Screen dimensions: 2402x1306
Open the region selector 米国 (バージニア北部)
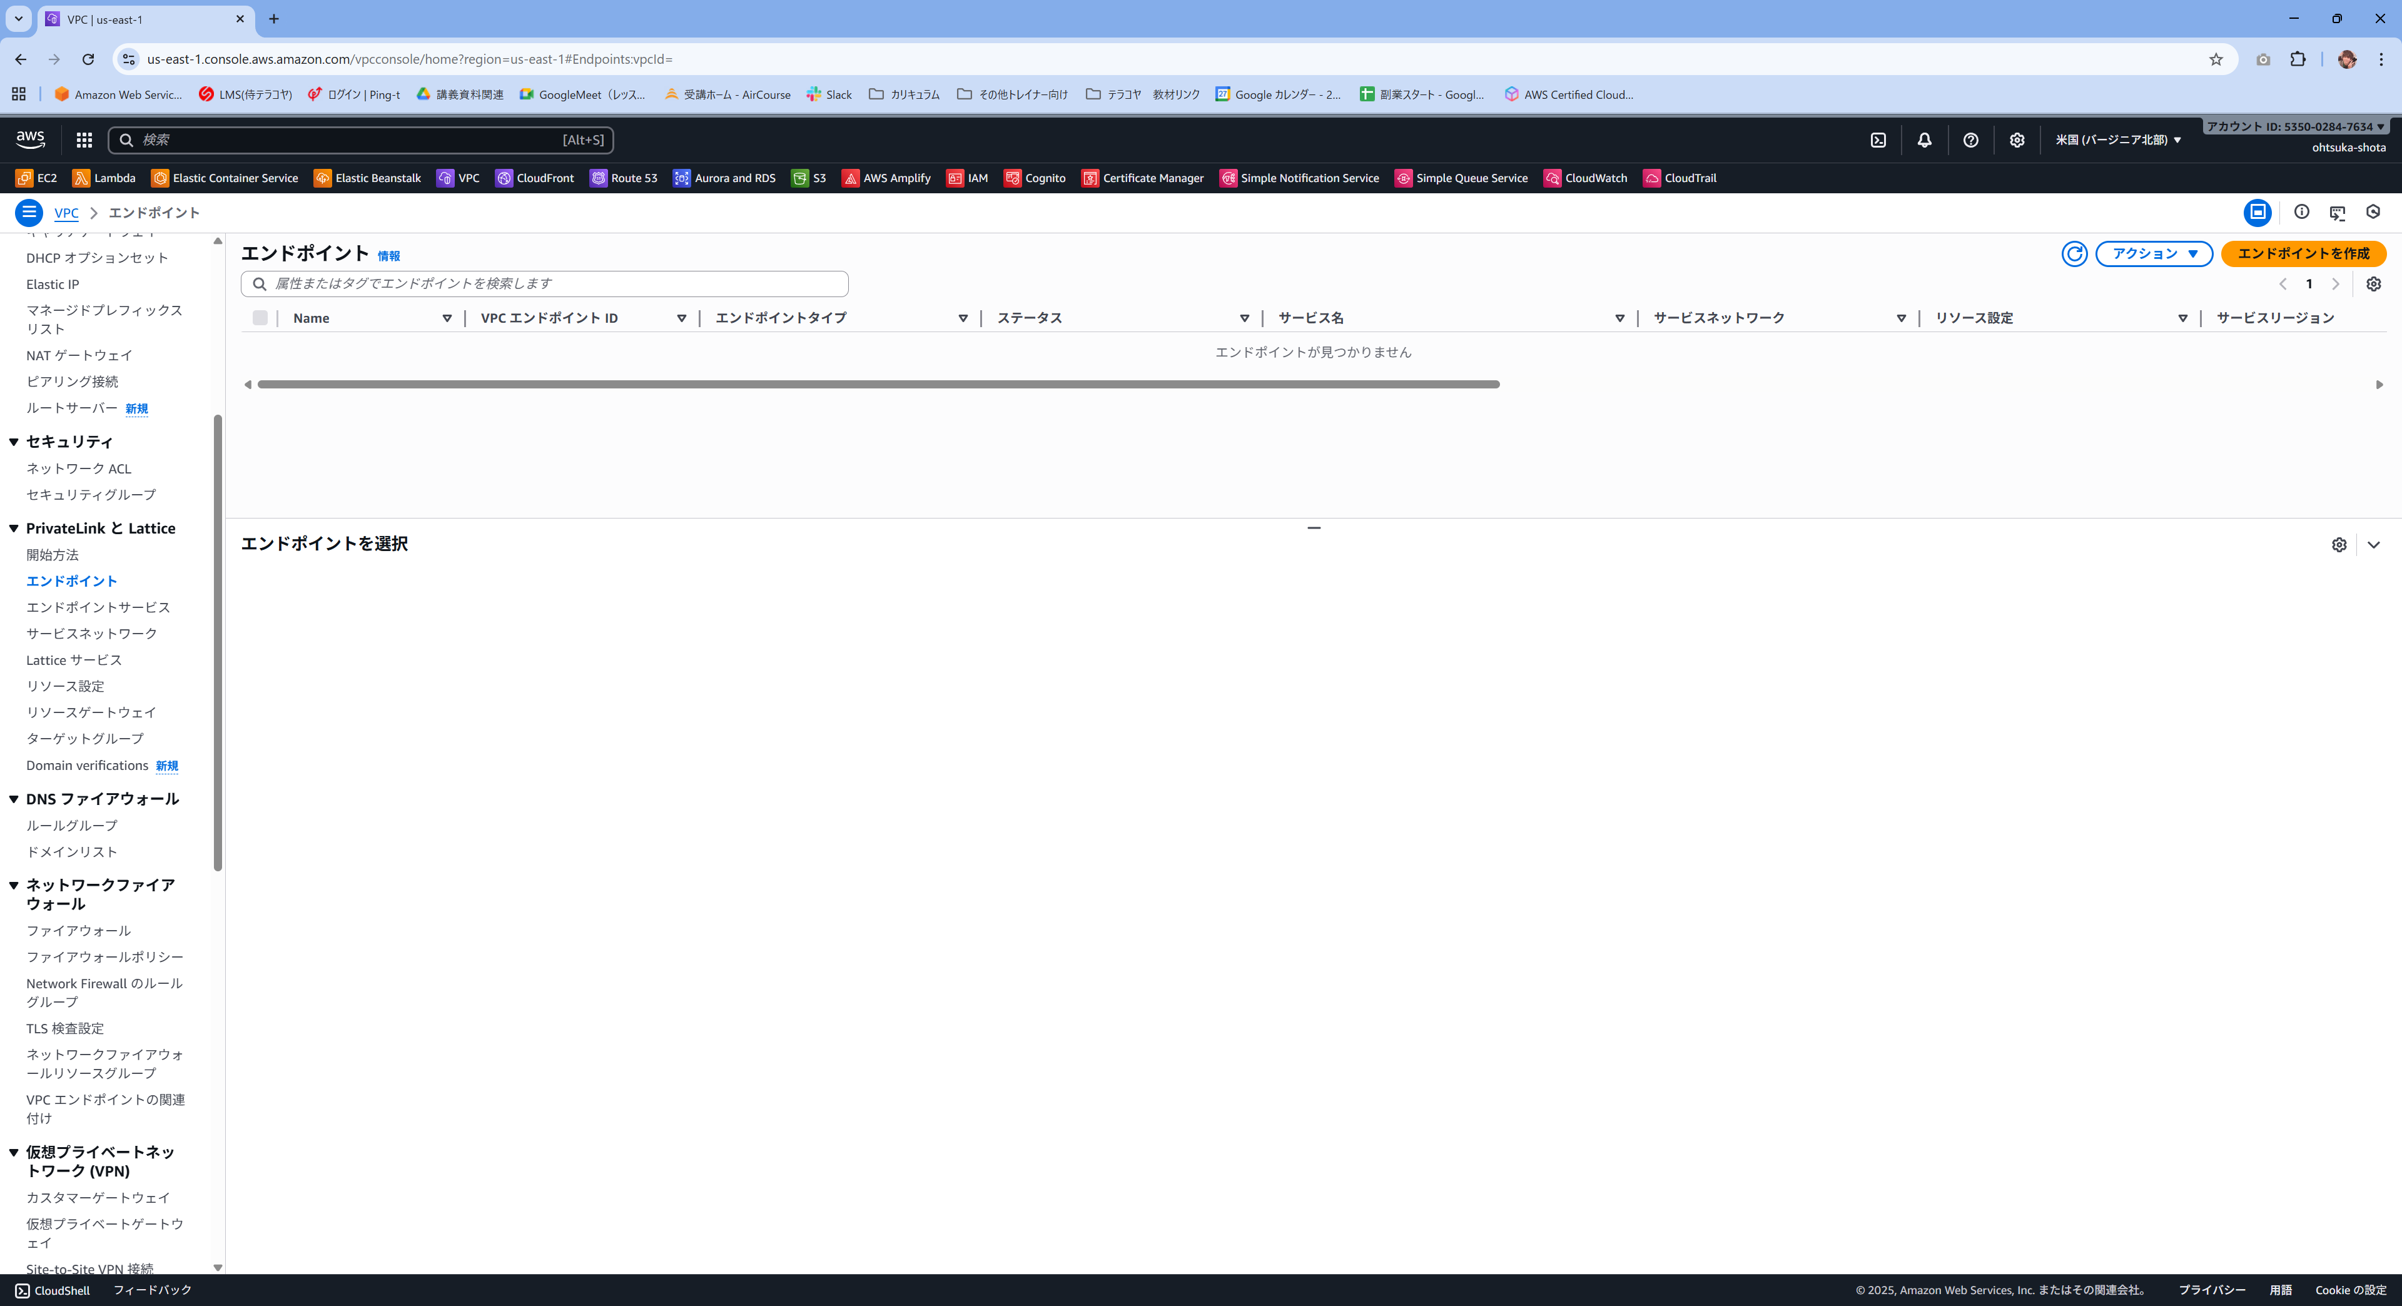[x=2117, y=140]
